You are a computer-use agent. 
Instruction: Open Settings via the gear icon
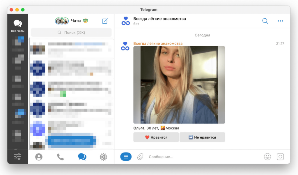point(103,157)
